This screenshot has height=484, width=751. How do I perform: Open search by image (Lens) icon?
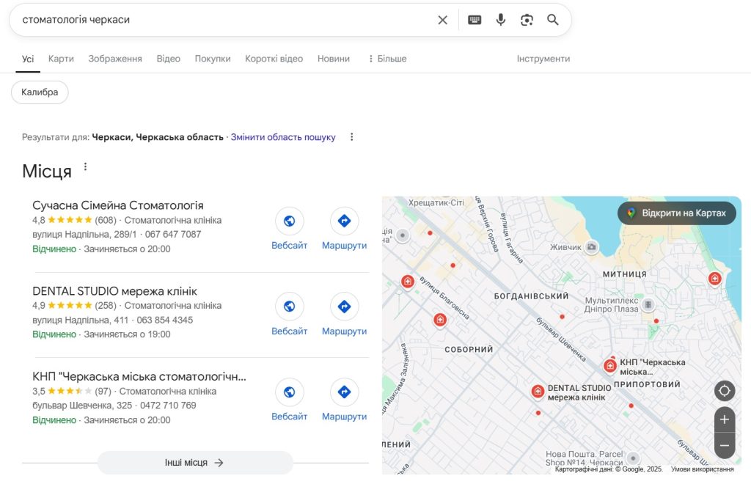527,20
